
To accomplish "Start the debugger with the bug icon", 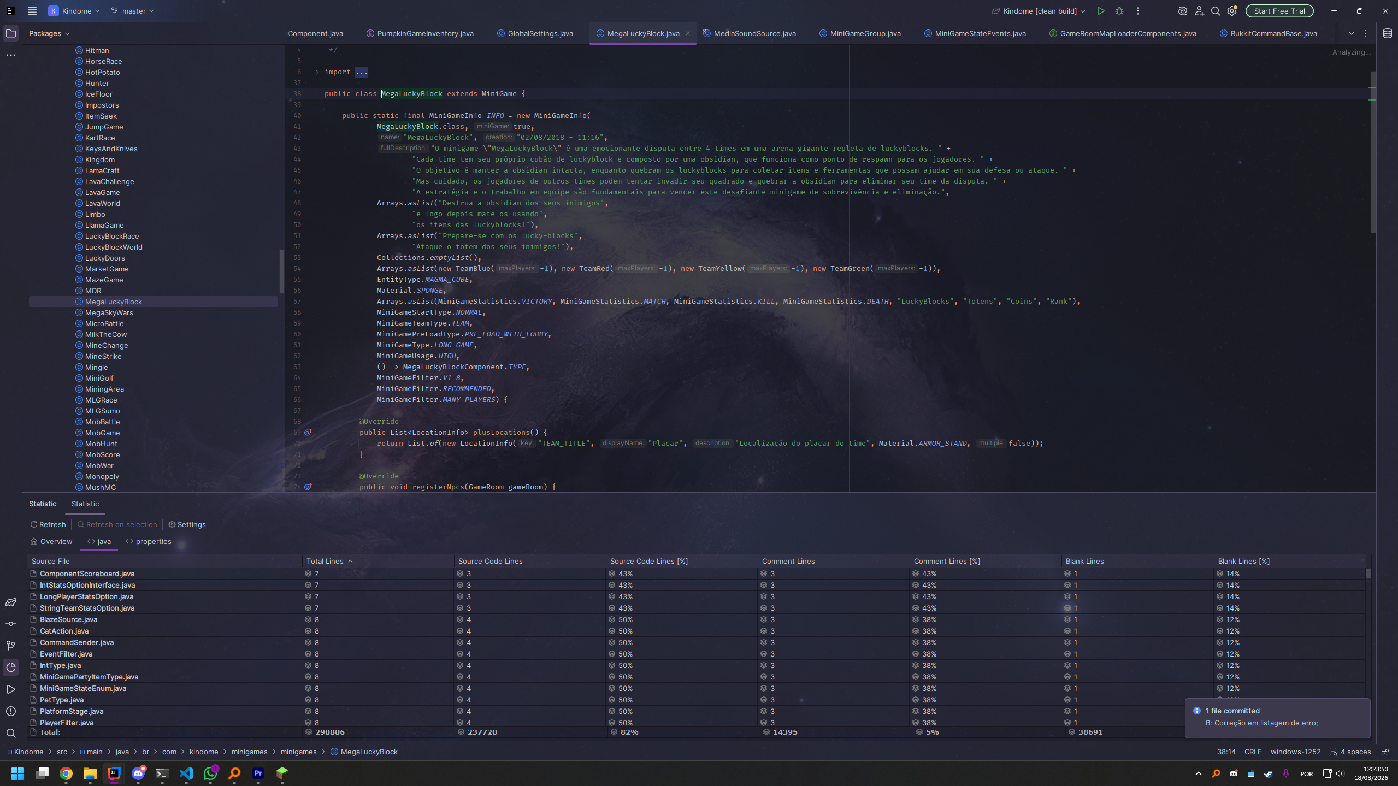I will coord(1119,11).
